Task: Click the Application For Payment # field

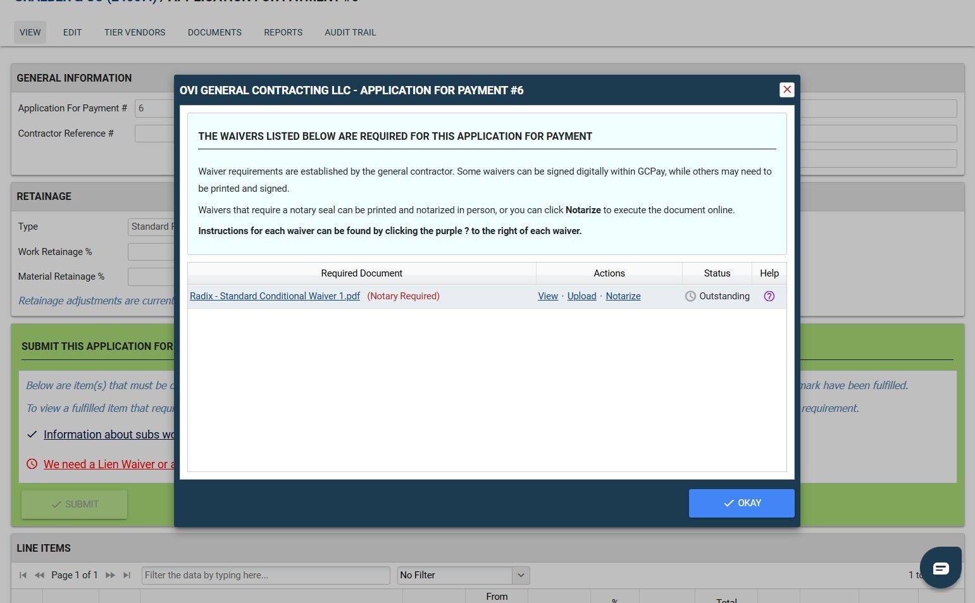Action: coord(154,108)
